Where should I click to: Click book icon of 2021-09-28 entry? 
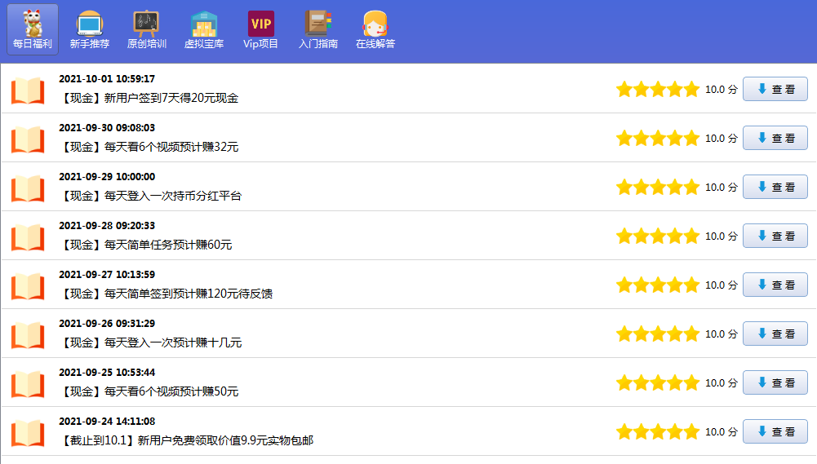coord(28,237)
